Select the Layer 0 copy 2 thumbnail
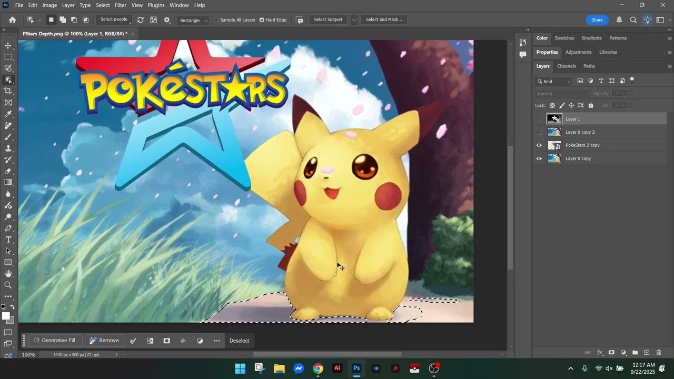The image size is (674, 379). point(554,132)
